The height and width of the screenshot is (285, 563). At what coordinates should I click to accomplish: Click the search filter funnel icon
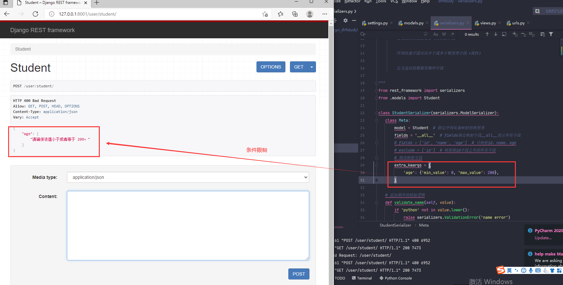coord(551,34)
